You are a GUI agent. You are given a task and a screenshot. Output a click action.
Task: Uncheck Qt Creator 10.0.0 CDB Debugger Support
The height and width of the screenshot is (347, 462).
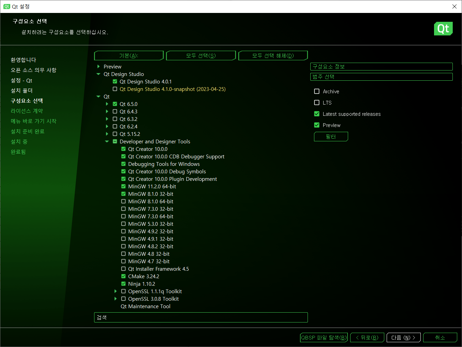pos(123,157)
